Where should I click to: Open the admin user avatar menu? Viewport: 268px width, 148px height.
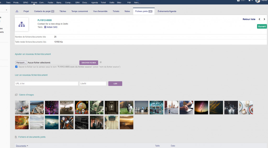[258, 1]
